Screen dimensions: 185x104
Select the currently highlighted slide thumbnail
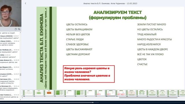click(x=111, y=93)
